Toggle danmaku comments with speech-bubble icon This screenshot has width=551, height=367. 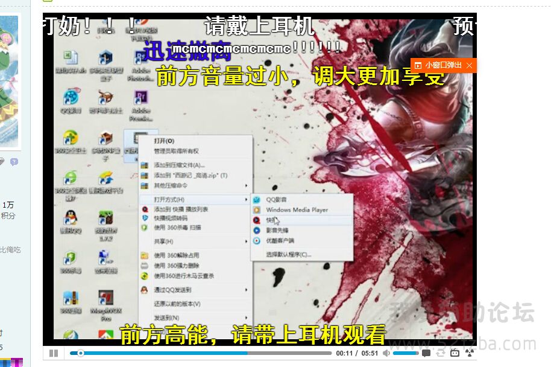(426, 353)
